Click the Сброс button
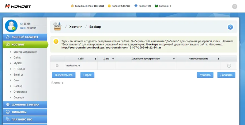This screenshot has width=245, height=125. pos(87,75)
